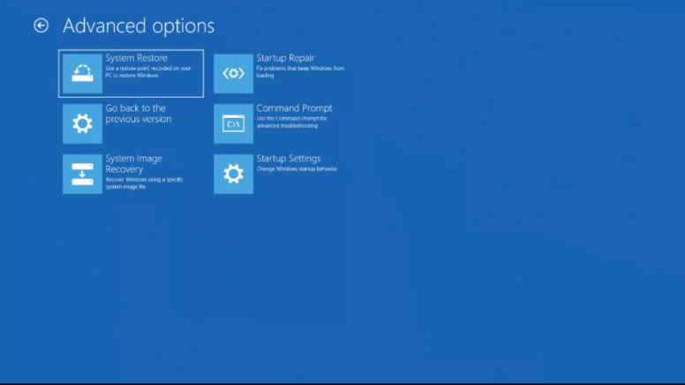
Task: Go back using the arrow icon
Action: (x=41, y=26)
